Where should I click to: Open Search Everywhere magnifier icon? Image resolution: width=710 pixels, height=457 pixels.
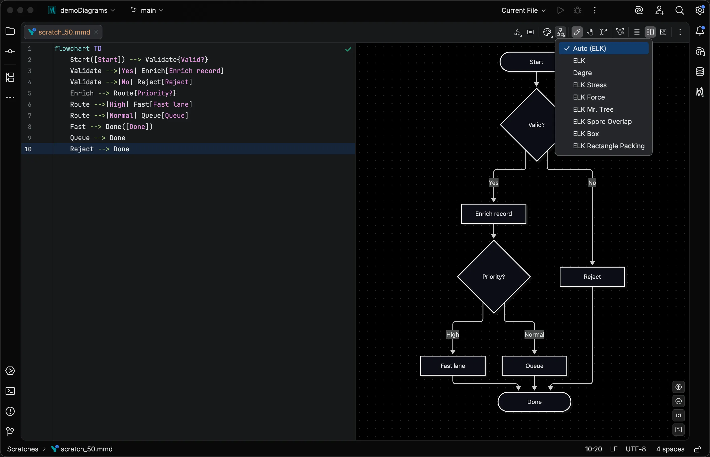click(680, 10)
